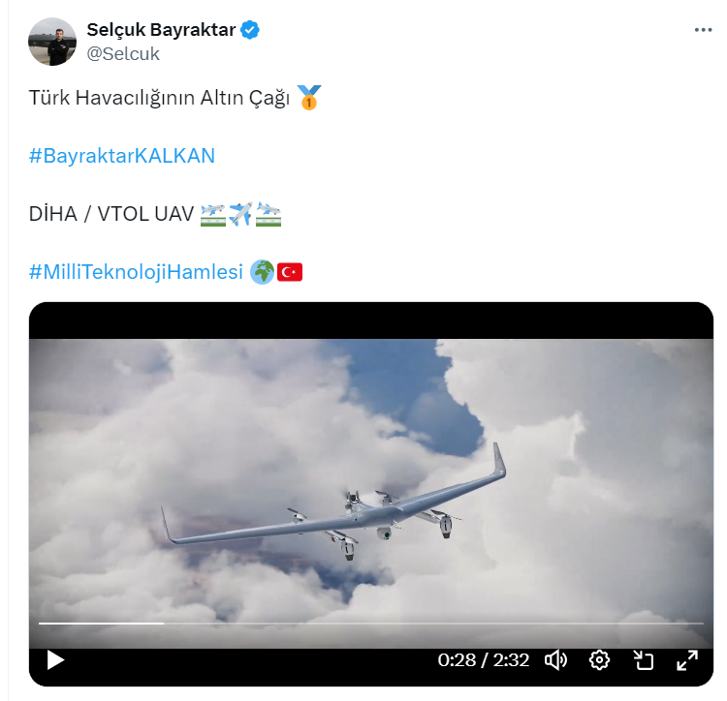Open video settings gear
Viewport: 727px width, 701px height.
tap(599, 659)
